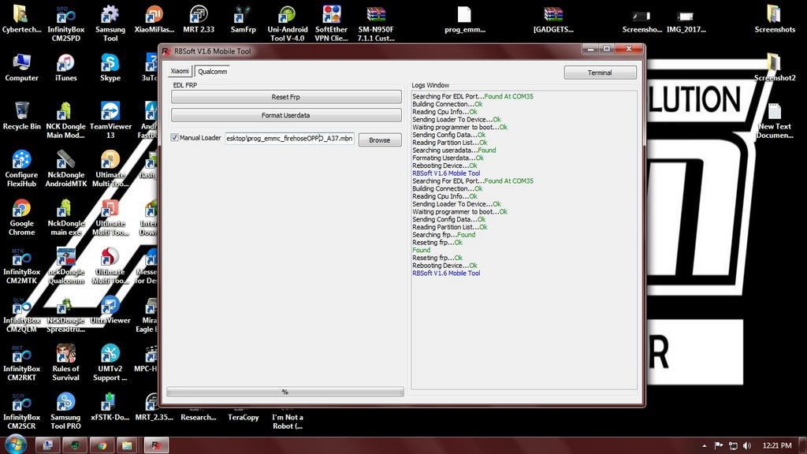Open Samsung Tool PRO shortcut

coord(66,411)
